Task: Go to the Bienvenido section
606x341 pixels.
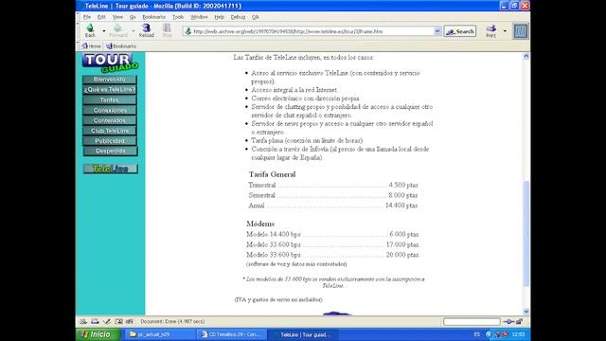Action: point(110,80)
